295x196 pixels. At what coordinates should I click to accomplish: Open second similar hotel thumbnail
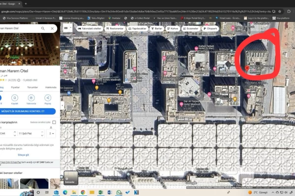[x=34, y=183]
